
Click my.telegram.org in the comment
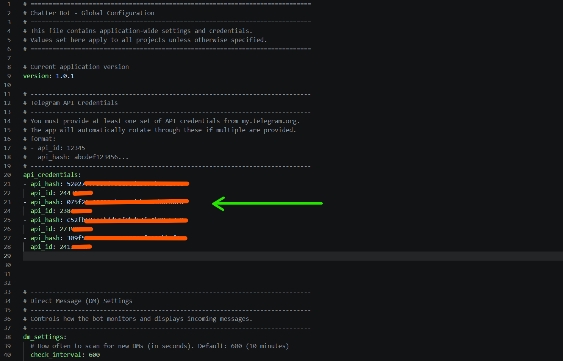pos(269,121)
